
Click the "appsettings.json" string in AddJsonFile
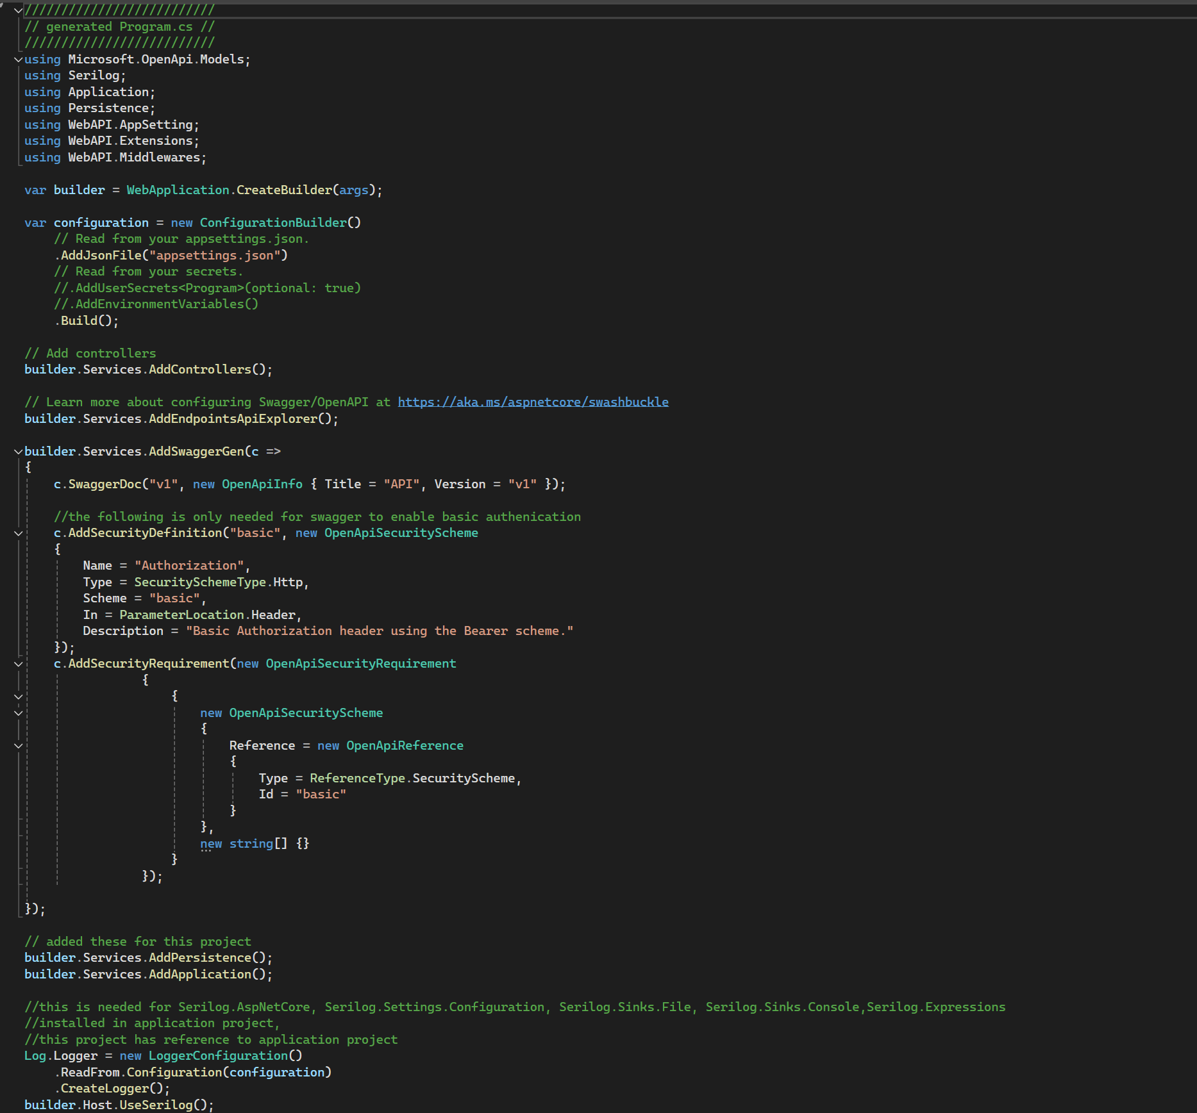(215, 255)
